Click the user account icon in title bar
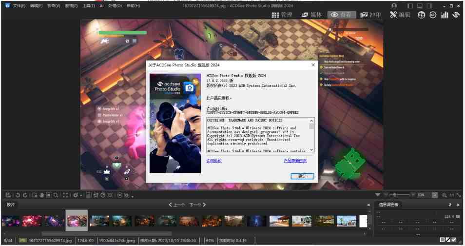Viewport: 465px width, 246px height. tap(394, 6)
